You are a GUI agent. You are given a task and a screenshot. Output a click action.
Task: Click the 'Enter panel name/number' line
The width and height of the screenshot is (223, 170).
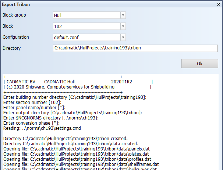point(35,108)
